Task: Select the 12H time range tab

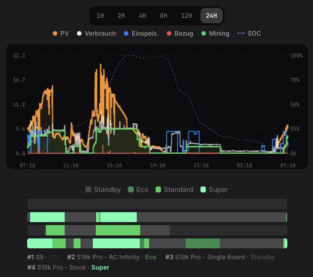Action: (x=187, y=16)
